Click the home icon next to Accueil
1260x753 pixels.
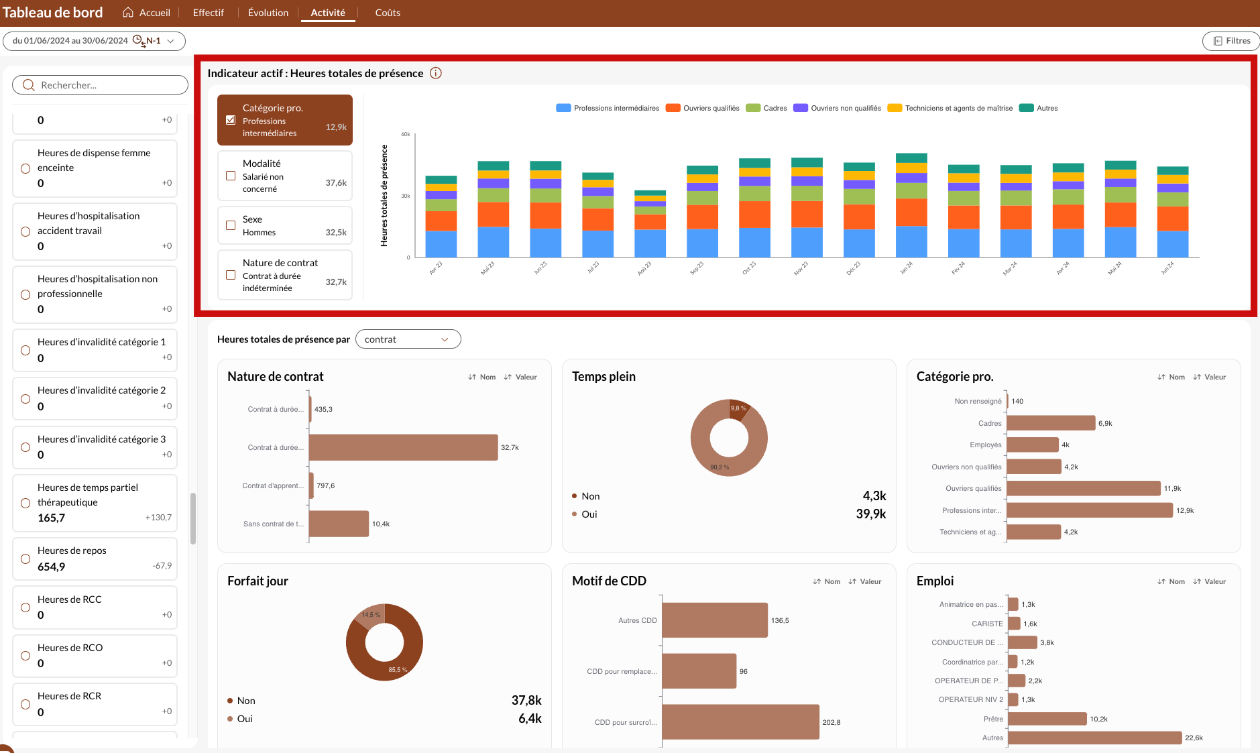tap(128, 13)
